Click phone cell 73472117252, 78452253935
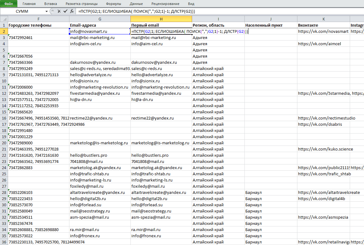This screenshot has height=245, width=364. (x=38, y=106)
